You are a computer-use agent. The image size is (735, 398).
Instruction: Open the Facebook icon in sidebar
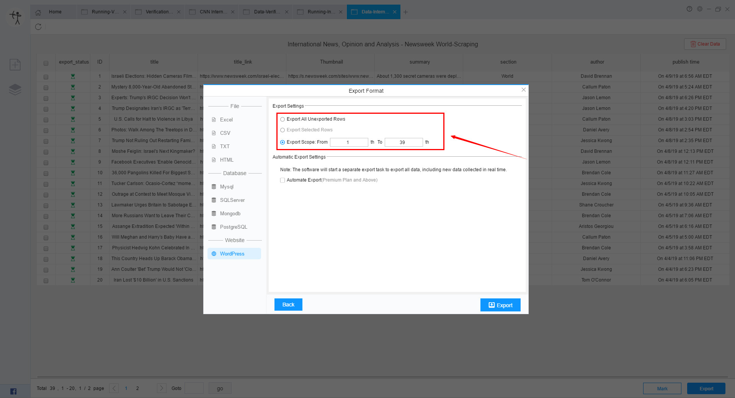tap(13, 391)
